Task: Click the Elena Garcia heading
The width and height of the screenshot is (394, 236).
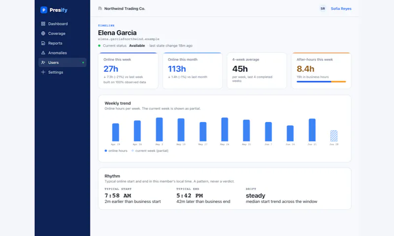Action: point(117,33)
